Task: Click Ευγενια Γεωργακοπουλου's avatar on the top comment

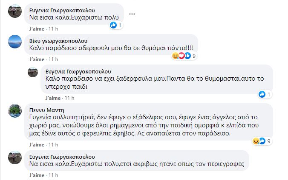Action: point(15,11)
